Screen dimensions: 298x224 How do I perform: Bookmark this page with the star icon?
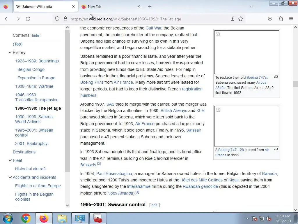tap(241, 19)
